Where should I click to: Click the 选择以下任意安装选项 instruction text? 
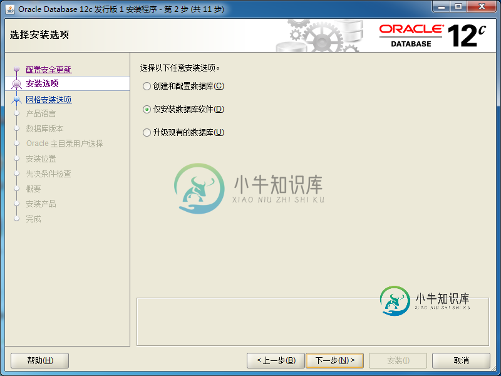tap(180, 68)
